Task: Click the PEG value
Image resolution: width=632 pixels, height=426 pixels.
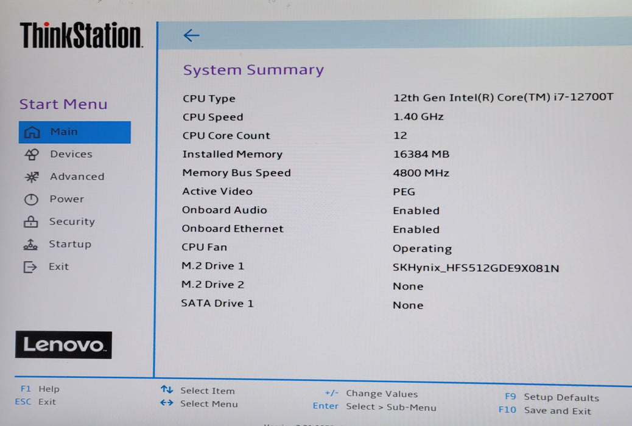Action: 404,192
